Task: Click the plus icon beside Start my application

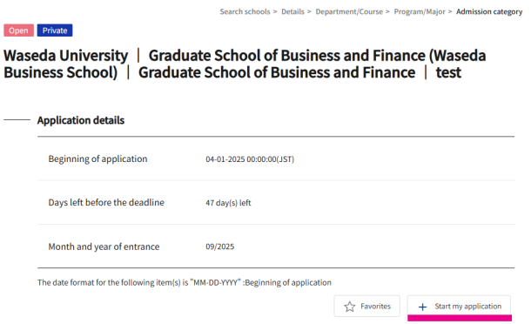Action: point(422,307)
